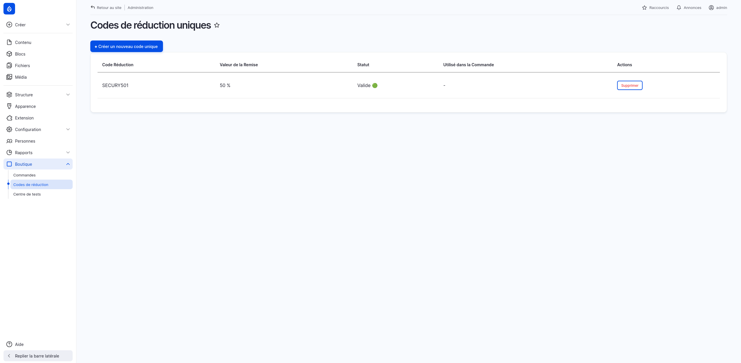Image resolution: width=741 pixels, height=363 pixels.
Task: Click the sidebar collapse arrow icon
Action: [9, 356]
